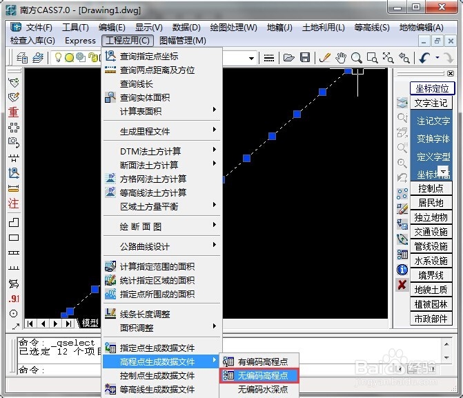This screenshot has width=463, height=398.
Task: Select 指定点生成数据文件 entry
Action: point(162,348)
